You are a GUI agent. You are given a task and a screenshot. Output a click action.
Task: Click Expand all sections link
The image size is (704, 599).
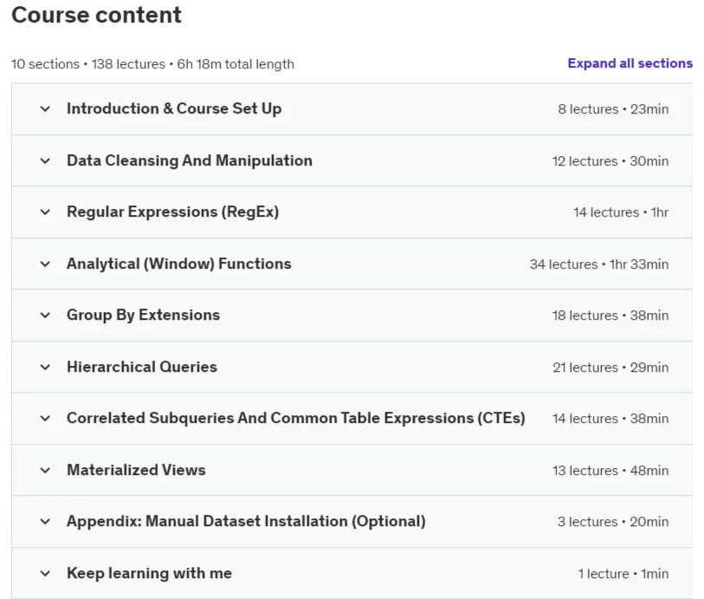[630, 63]
